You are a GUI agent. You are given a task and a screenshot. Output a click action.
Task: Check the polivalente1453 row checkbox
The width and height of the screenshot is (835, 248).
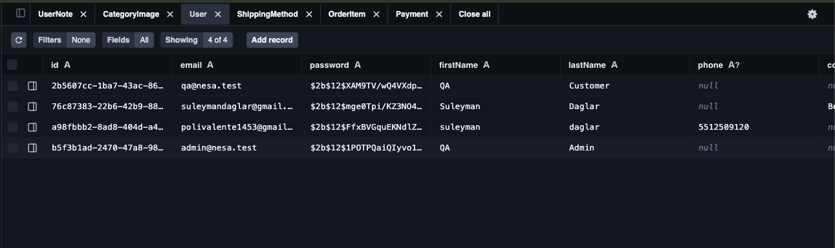pos(12,127)
